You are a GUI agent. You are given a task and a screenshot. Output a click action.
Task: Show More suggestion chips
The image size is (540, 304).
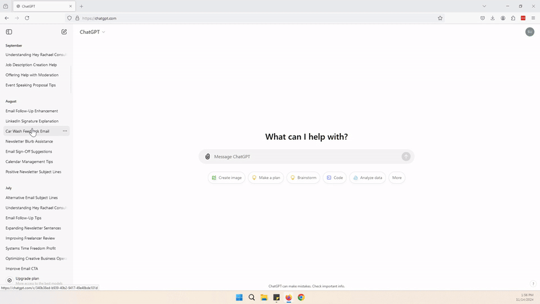click(x=397, y=178)
